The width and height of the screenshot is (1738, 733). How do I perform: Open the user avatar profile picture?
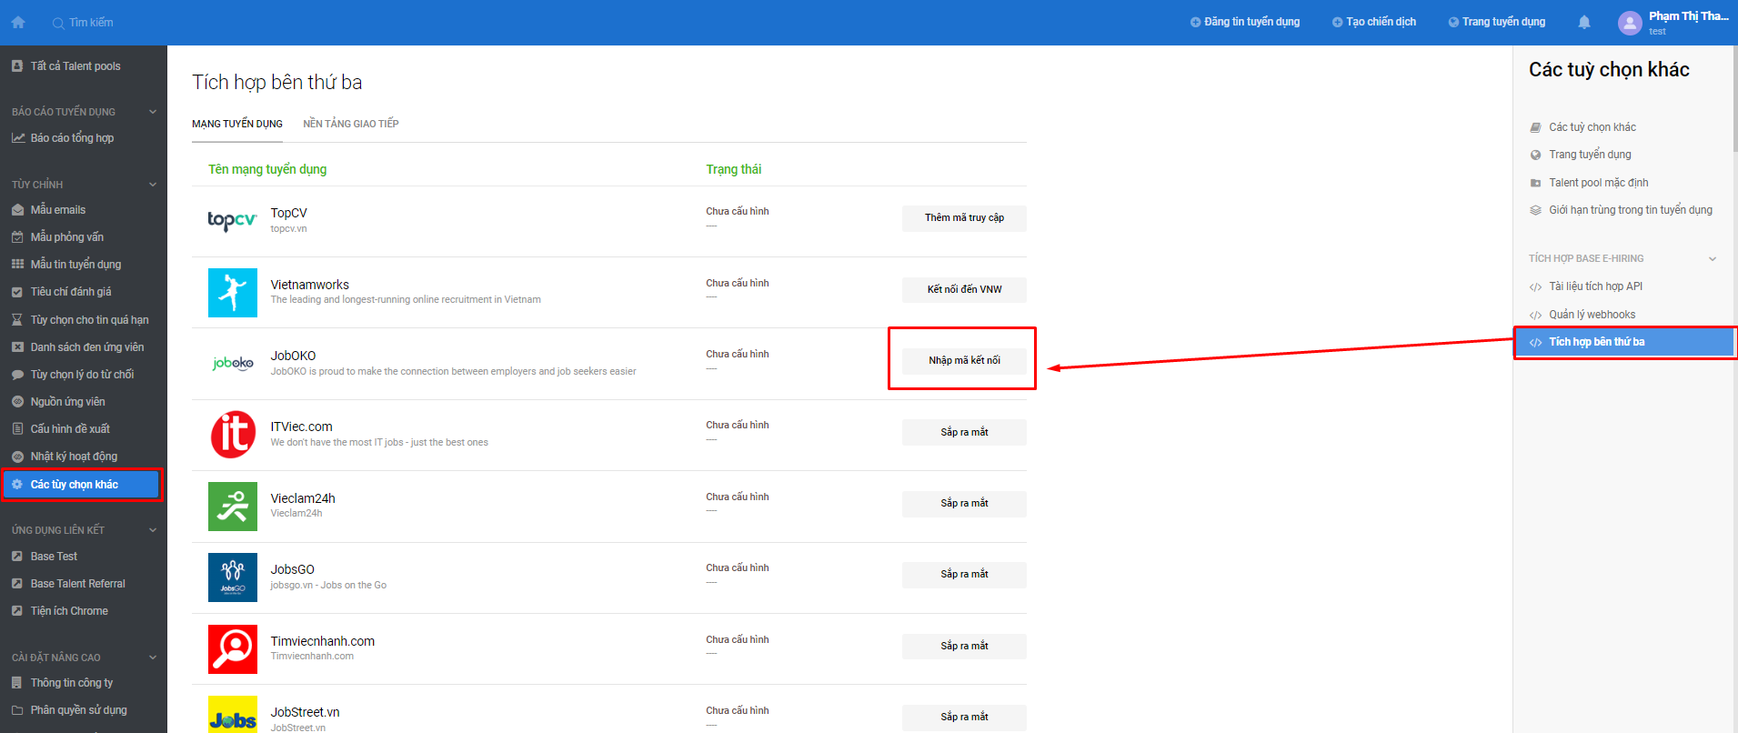1630,23
